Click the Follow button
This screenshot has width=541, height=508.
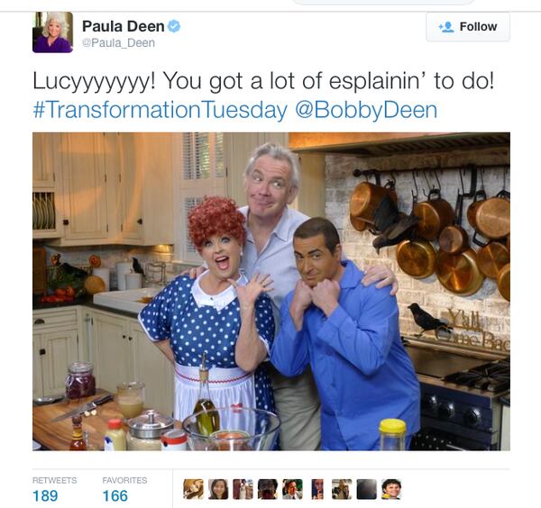point(468,27)
